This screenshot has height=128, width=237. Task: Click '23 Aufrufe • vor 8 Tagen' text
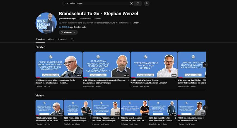pos(129,124)
